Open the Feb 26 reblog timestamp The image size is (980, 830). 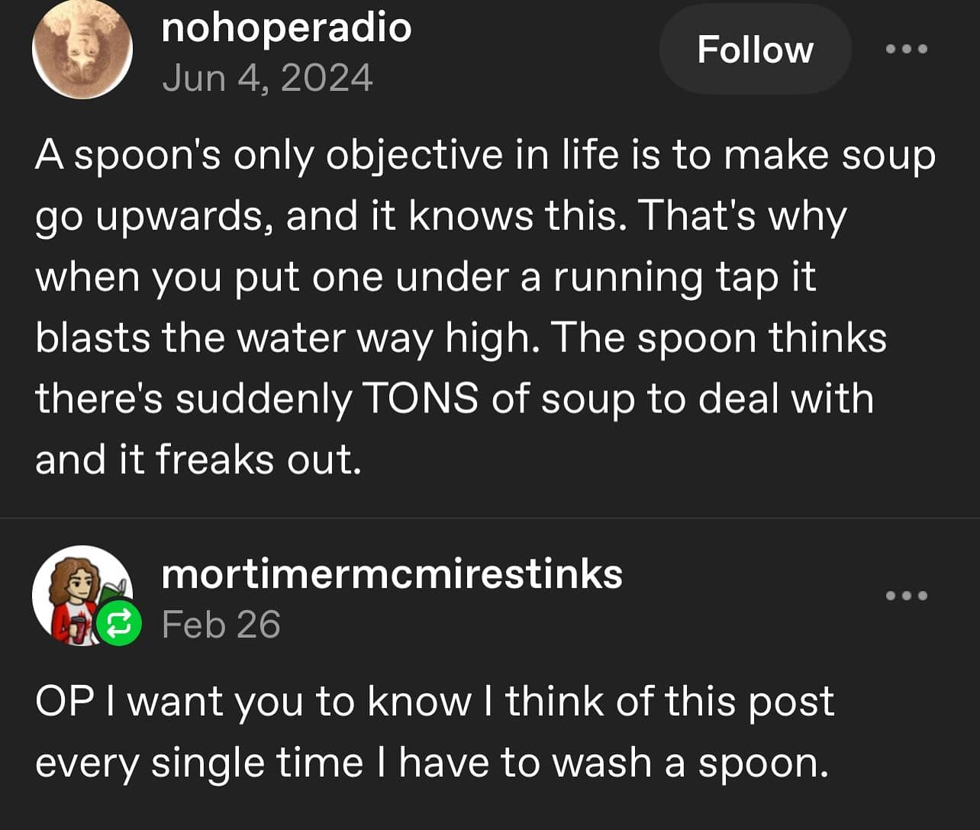coord(221,625)
